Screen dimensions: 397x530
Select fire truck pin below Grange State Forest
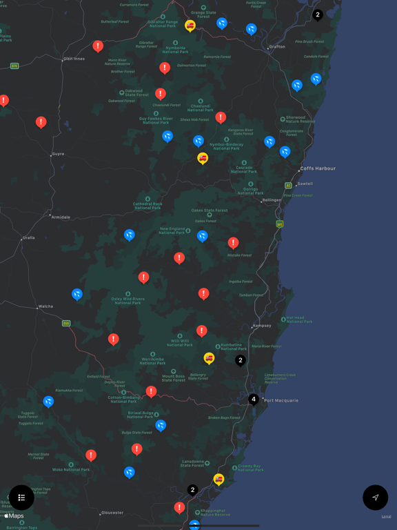tap(190, 26)
